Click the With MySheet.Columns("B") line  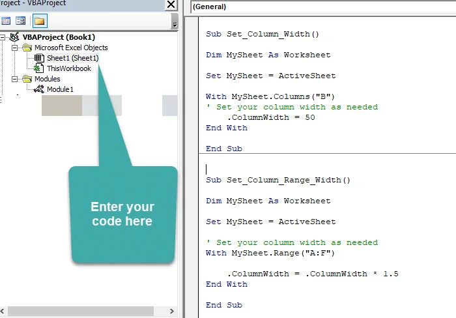(270, 96)
